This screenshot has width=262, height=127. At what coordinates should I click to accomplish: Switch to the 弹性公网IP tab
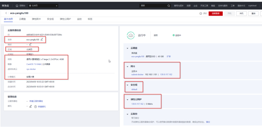click(65, 19)
